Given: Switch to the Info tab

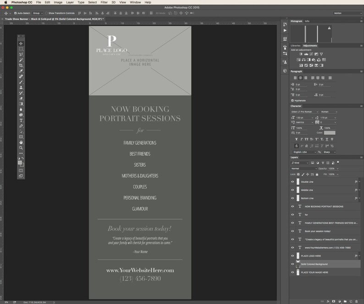Looking at the screenshot, I should click(307, 21).
